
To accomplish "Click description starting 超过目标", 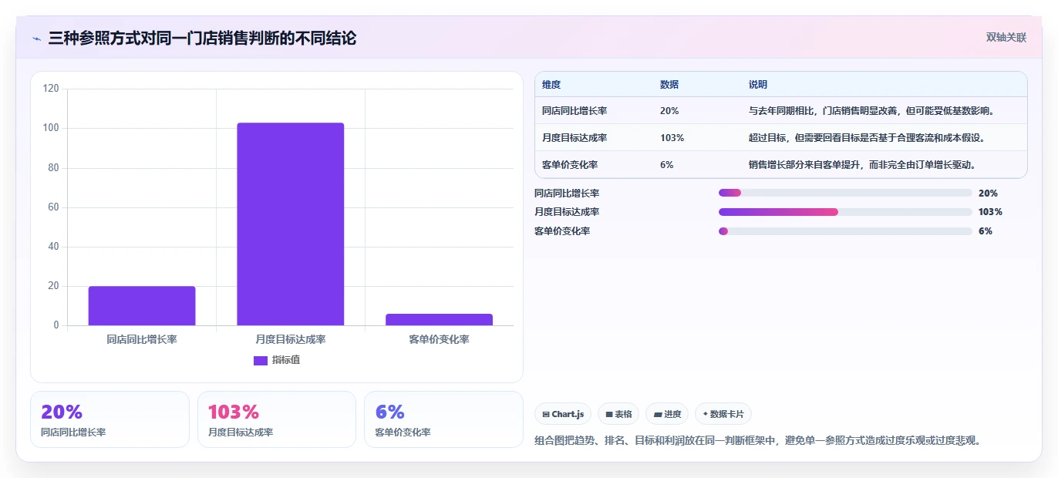I will coord(867,138).
